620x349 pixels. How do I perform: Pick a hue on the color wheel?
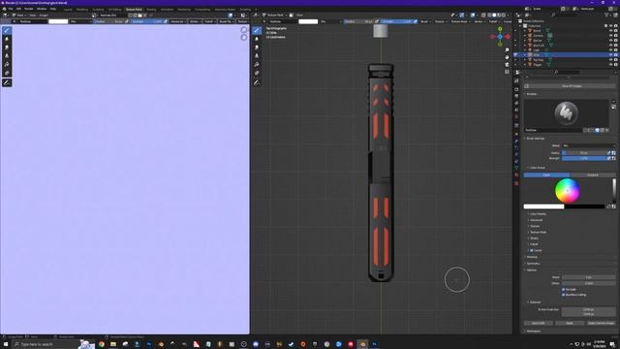coord(568,191)
